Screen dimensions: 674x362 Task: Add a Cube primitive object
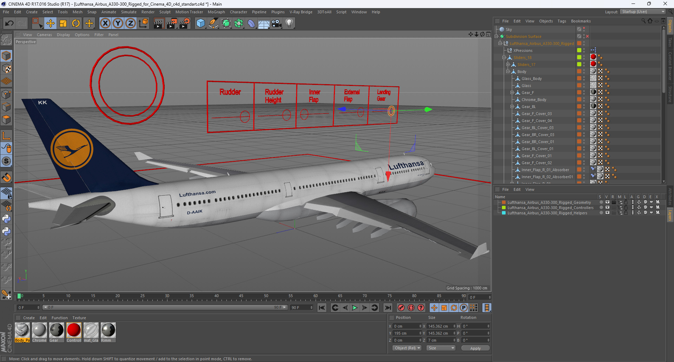coord(201,24)
